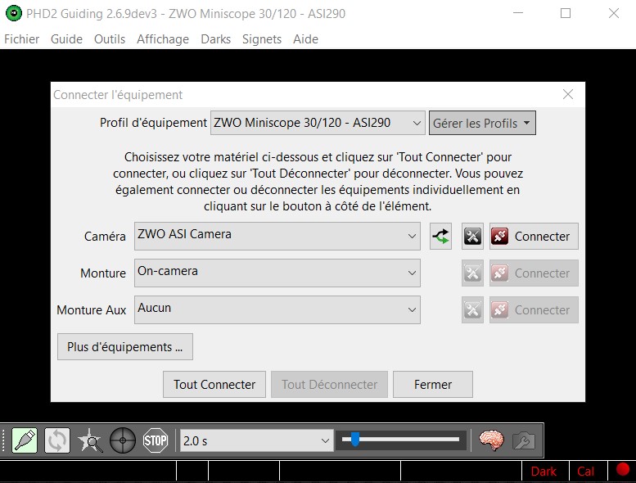Image resolution: width=636 pixels, height=483 pixels.
Task: Click the toolbar drag grip handle
Action: point(3,440)
